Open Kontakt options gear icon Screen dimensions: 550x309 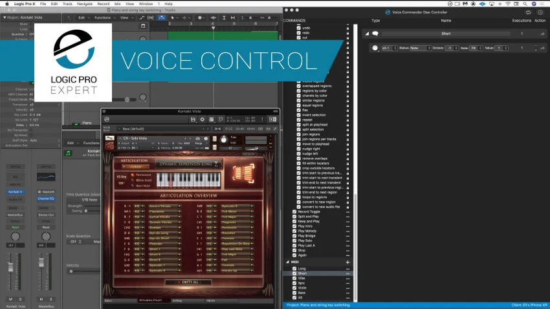click(x=202, y=120)
